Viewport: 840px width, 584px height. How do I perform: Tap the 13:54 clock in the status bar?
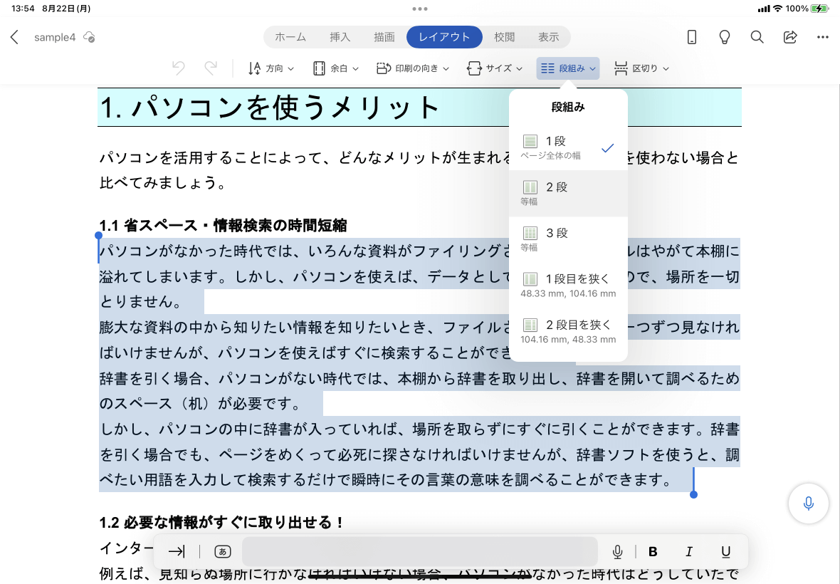[x=23, y=9]
